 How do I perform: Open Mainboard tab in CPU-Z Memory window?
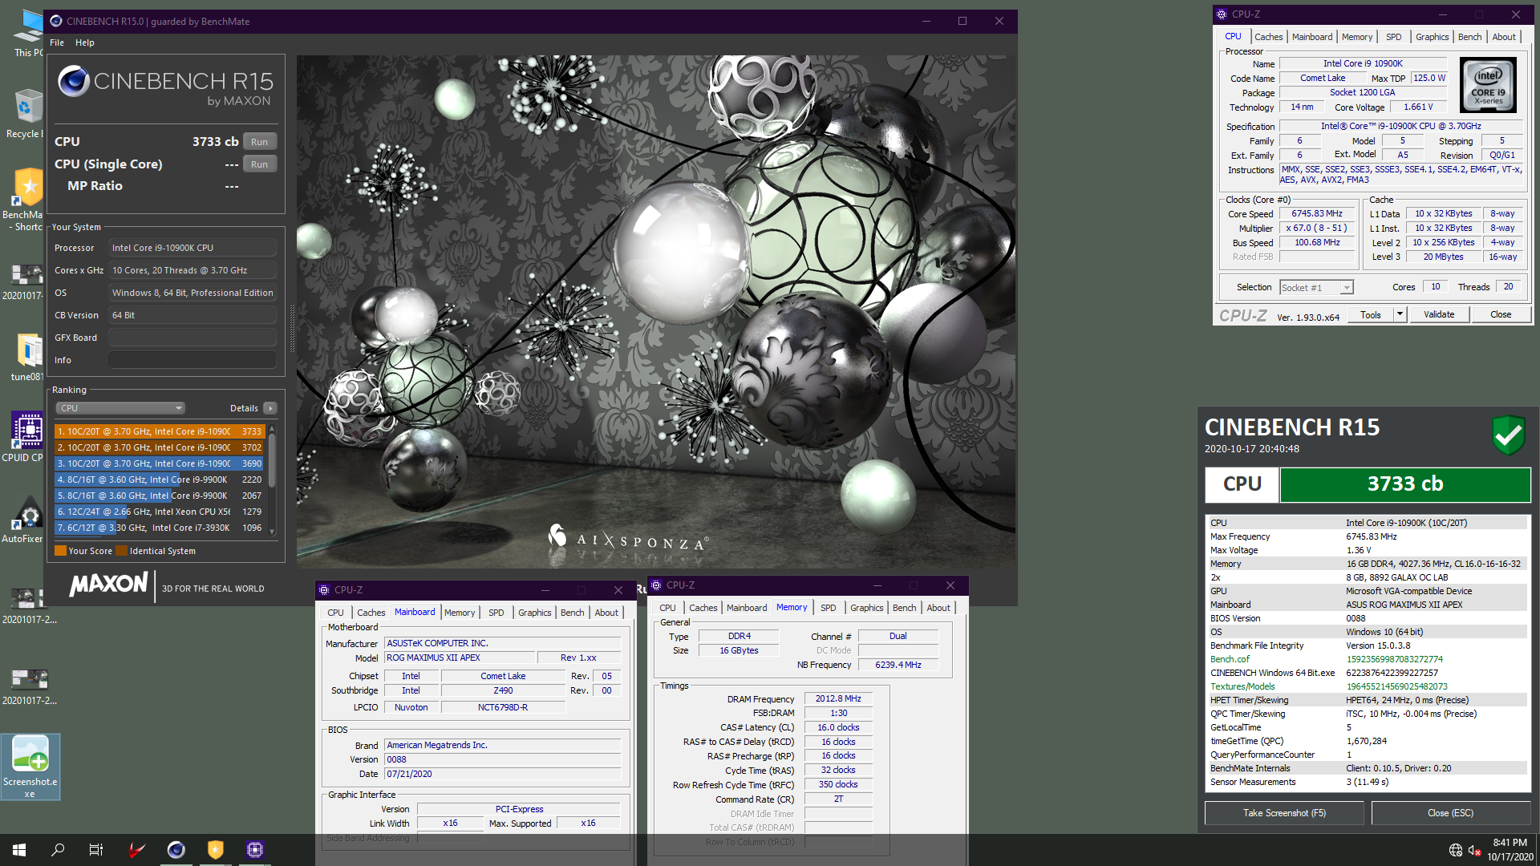pos(746,608)
